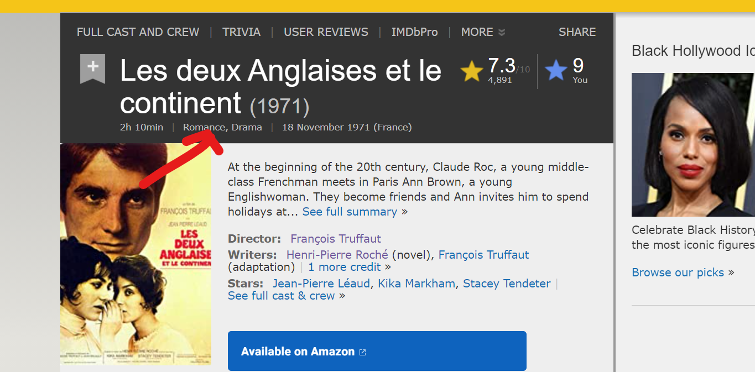This screenshot has height=372, width=755.
Task: Add title to Watchlist with plus ribbon
Action: tap(92, 69)
